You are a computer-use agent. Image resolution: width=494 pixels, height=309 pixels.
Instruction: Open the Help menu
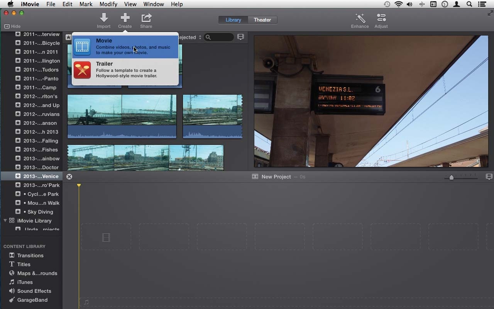pos(177,4)
